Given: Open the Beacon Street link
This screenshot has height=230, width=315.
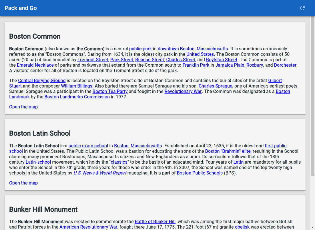Looking at the screenshot, I should tap(150, 60).
